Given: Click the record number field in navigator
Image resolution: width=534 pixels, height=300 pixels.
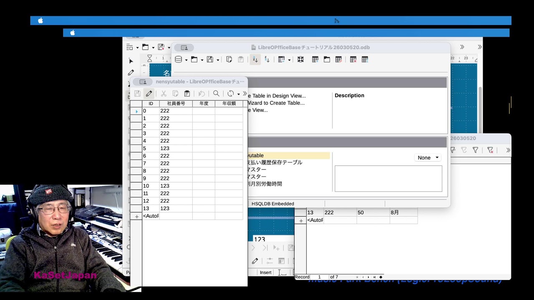Looking at the screenshot, I should [x=320, y=277].
